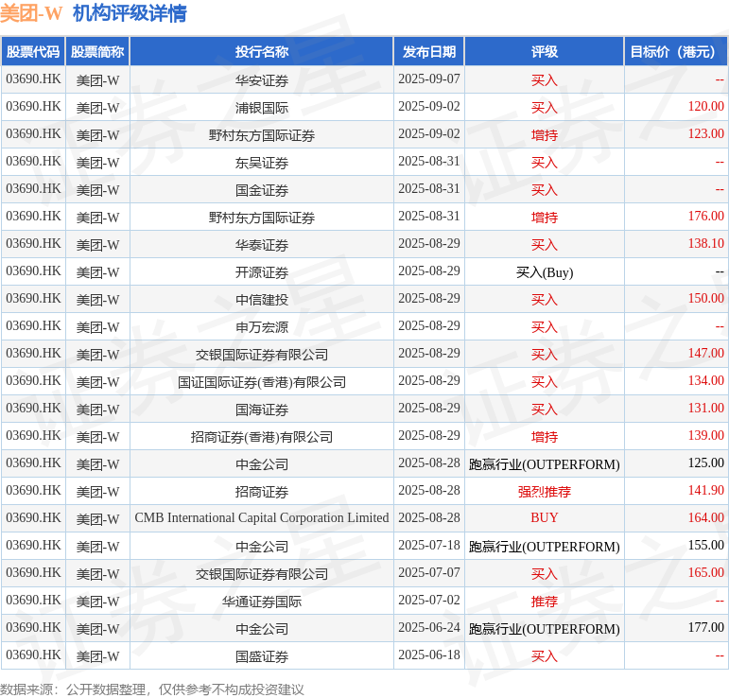Click date 2025-07-18

click(429, 546)
